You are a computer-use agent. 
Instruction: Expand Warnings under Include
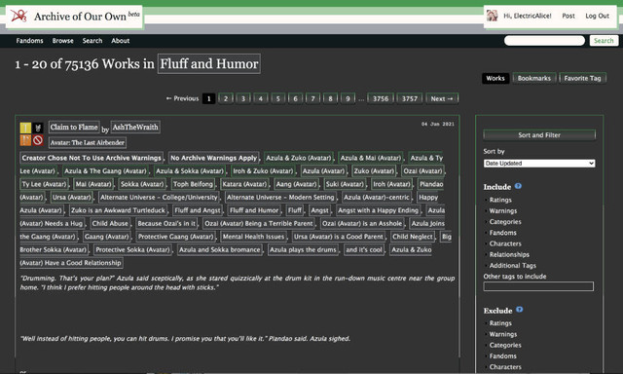pos(502,211)
